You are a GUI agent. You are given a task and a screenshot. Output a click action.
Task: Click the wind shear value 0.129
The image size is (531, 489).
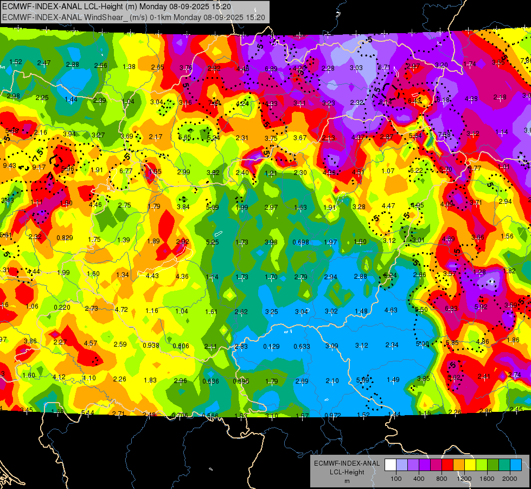[271, 347]
